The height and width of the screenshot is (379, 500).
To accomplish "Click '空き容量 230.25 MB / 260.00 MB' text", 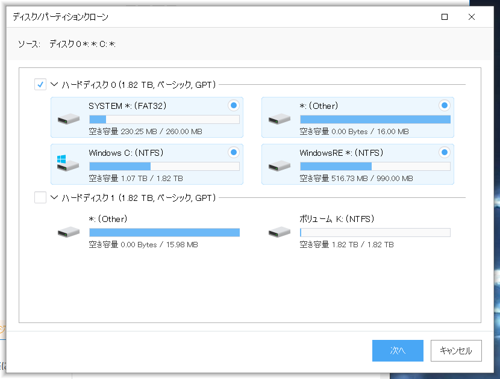I will [x=145, y=132].
